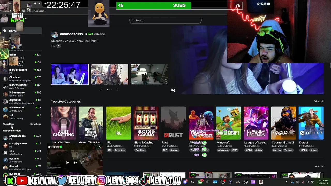Open the Home sidebar item

[22, 31]
